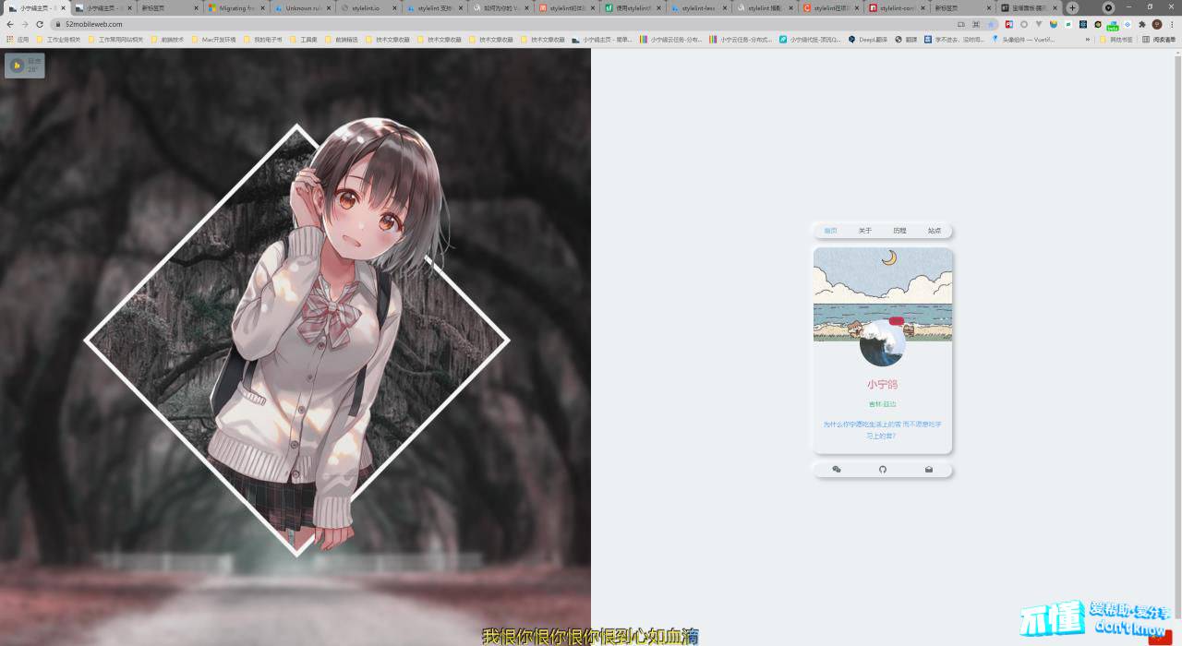Go back with browser back arrow
This screenshot has width=1182, height=646.
coord(10,24)
